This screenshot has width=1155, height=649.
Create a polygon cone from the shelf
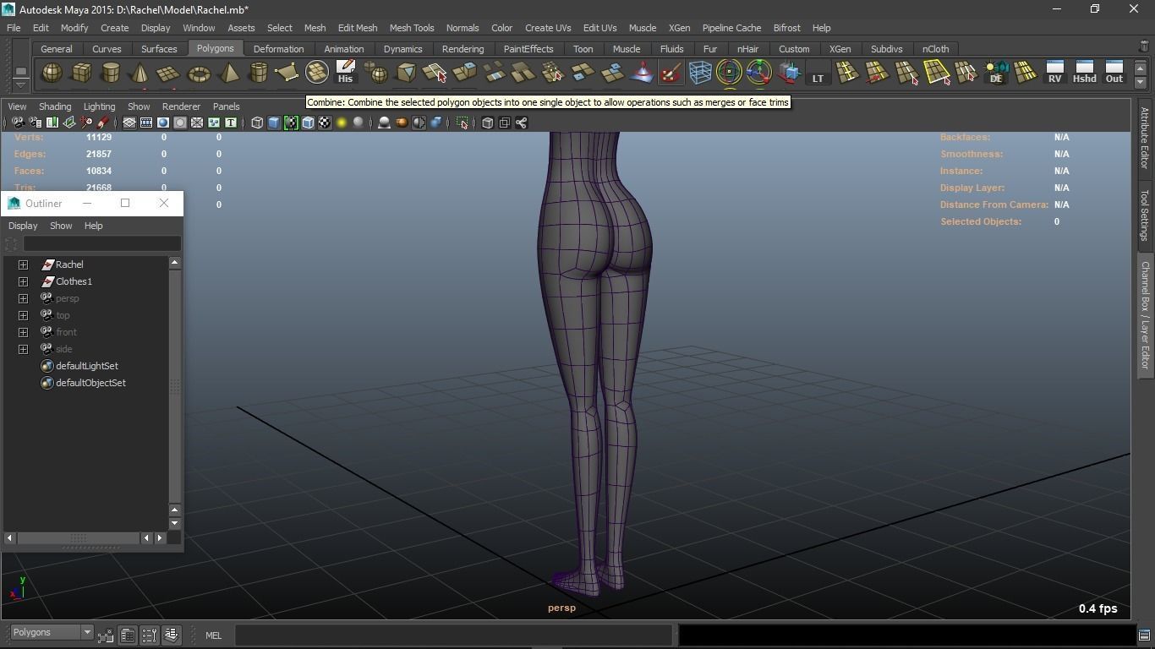140,73
